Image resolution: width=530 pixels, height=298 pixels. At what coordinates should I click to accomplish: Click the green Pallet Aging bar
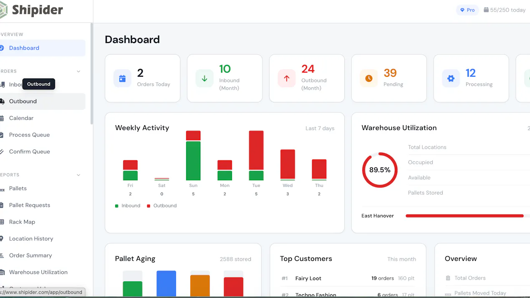click(133, 289)
